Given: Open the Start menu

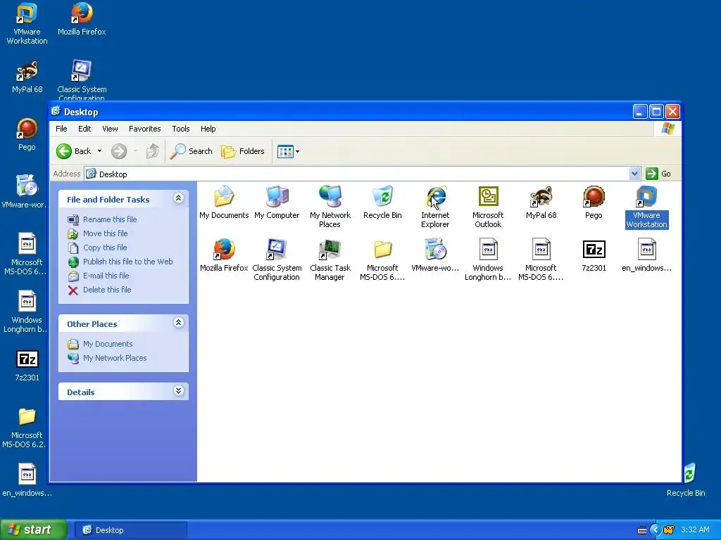Looking at the screenshot, I should point(33,529).
